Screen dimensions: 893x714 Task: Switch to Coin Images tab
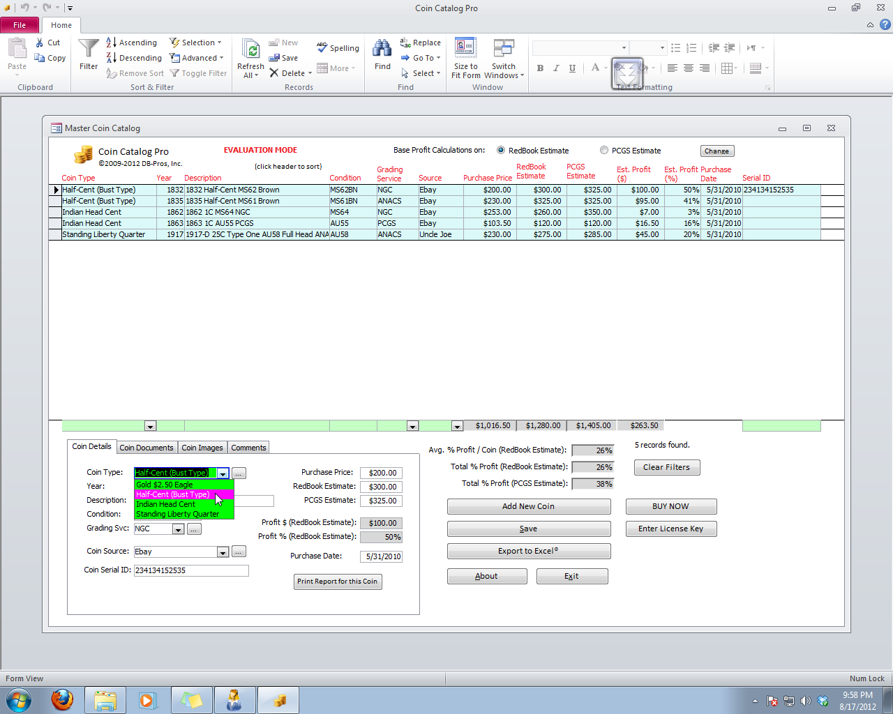click(202, 448)
